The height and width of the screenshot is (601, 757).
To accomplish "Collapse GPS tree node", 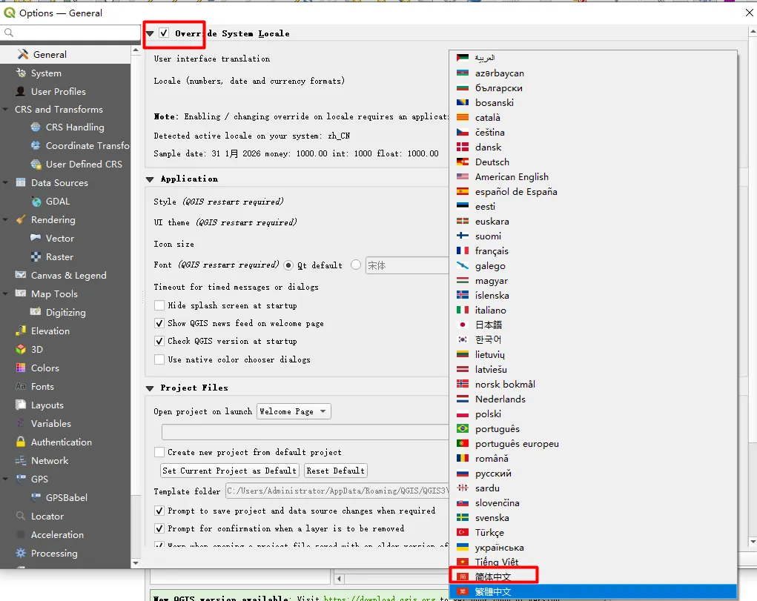I will click(5, 479).
